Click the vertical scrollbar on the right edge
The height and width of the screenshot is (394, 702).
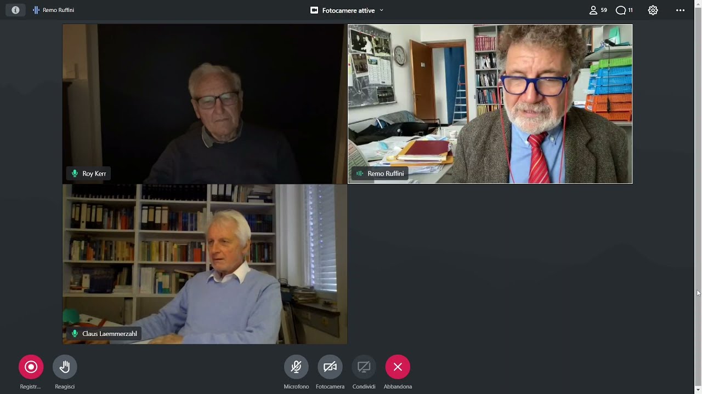pyautogui.click(x=698, y=197)
